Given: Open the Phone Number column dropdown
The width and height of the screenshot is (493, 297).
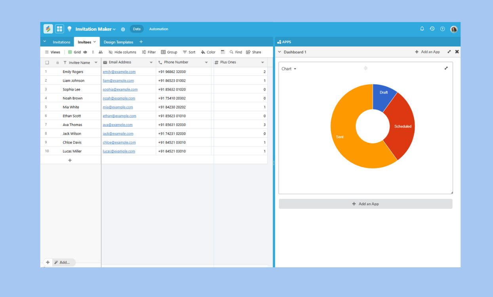Looking at the screenshot, I should pyautogui.click(x=206, y=63).
